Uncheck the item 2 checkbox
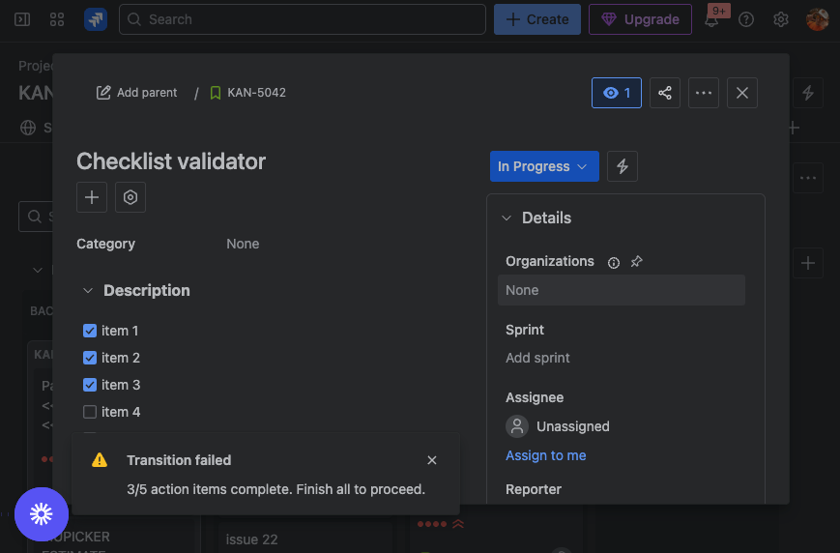840x553 pixels. point(90,358)
